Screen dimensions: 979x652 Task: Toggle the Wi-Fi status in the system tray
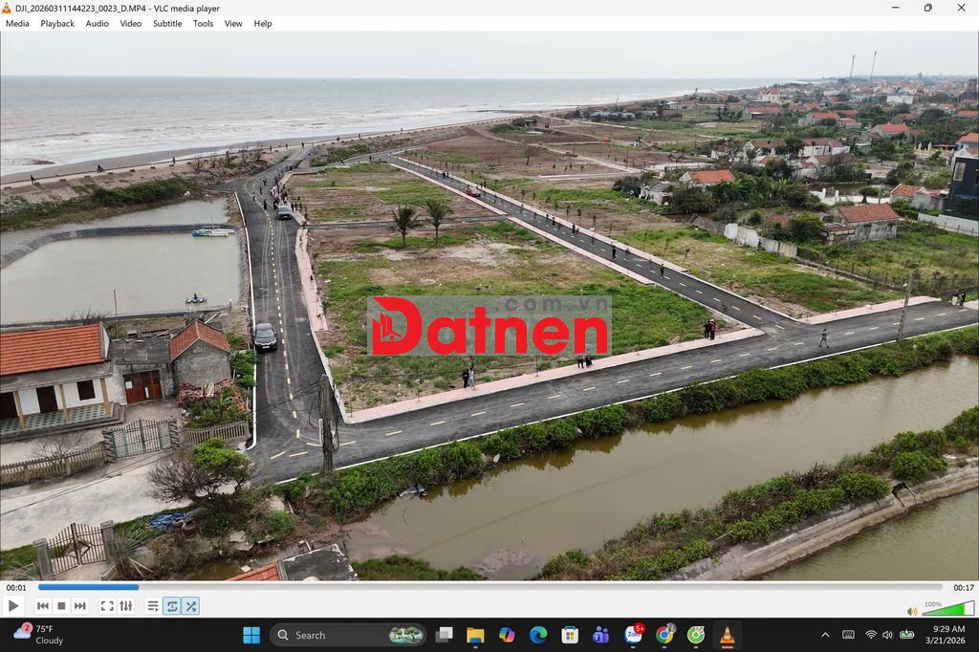tap(871, 634)
